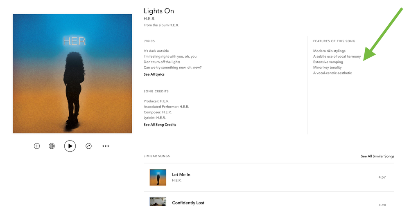Open See All Lyrics
Screen dimensions: 409x206
pos(154,74)
